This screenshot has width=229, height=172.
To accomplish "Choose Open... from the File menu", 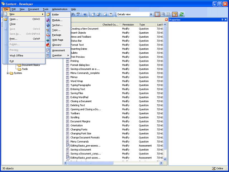I will point(24,19).
